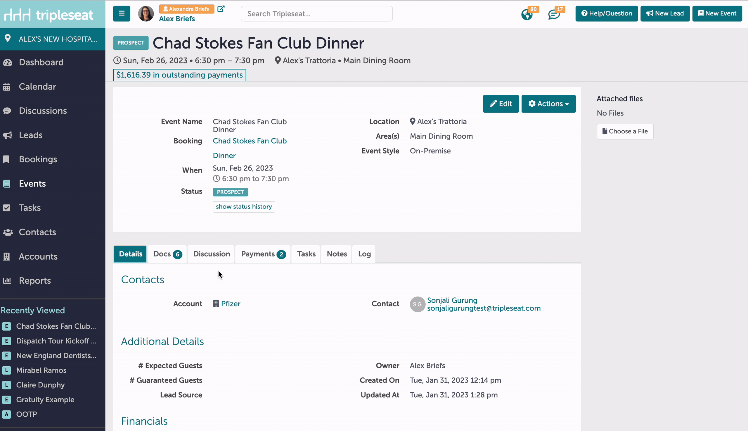Focus the Search Tripleseat input field
Screen dimensions: 748x431
point(316,14)
